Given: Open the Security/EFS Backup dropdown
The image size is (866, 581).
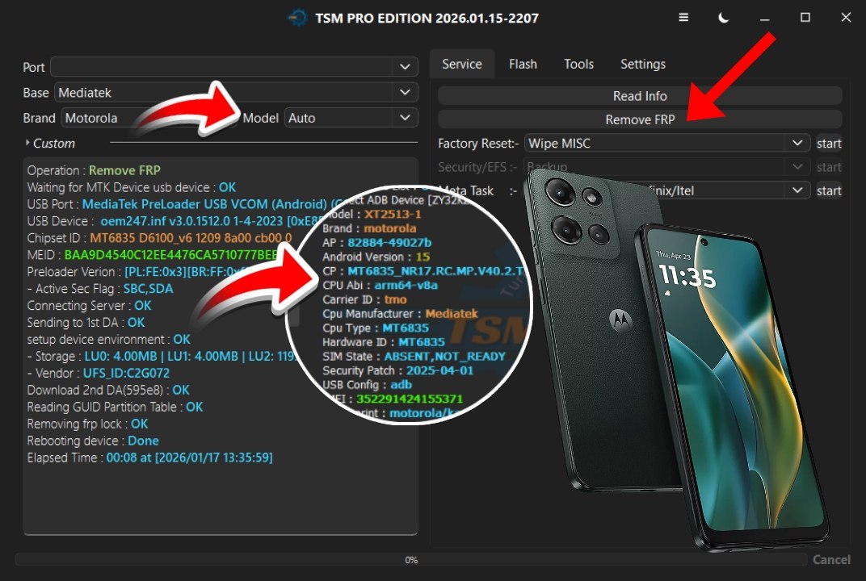Looking at the screenshot, I should click(x=666, y=166).
